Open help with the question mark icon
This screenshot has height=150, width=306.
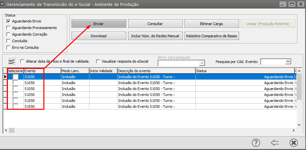coord(256,143)
